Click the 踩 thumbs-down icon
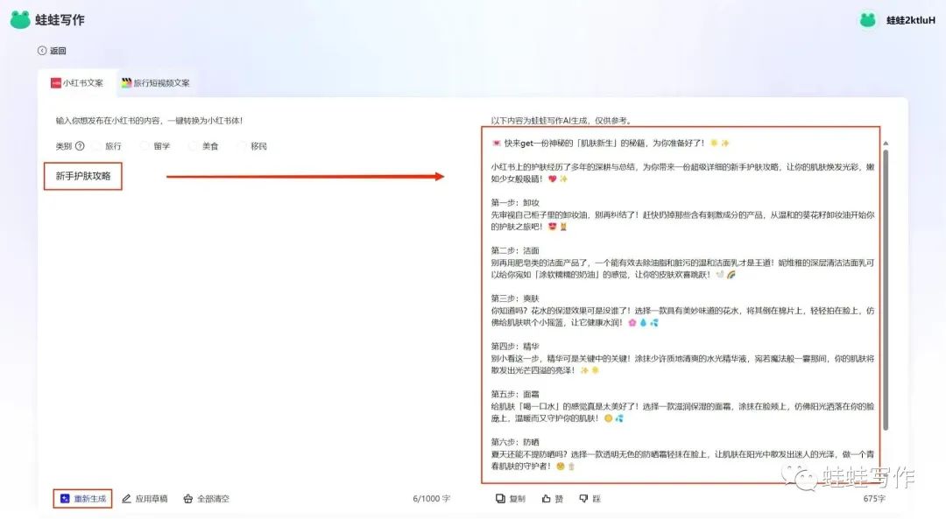Screen dimensions: 946x519 583,498
